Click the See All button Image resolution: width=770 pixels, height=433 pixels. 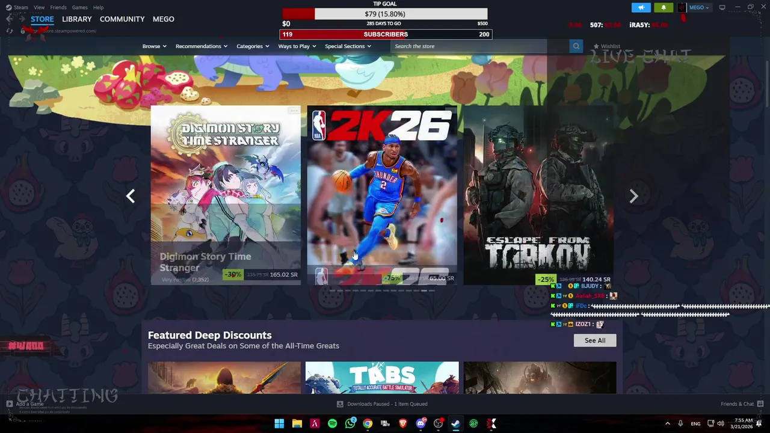(595, 340)
